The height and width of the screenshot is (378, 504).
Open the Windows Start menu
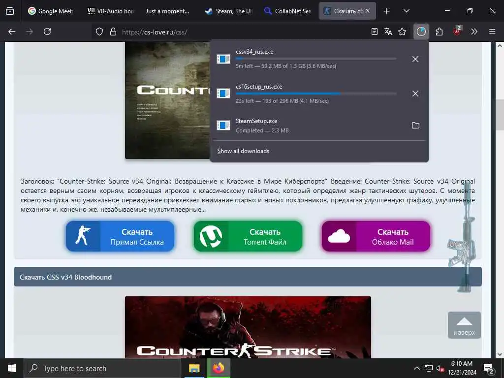(12, 368)
